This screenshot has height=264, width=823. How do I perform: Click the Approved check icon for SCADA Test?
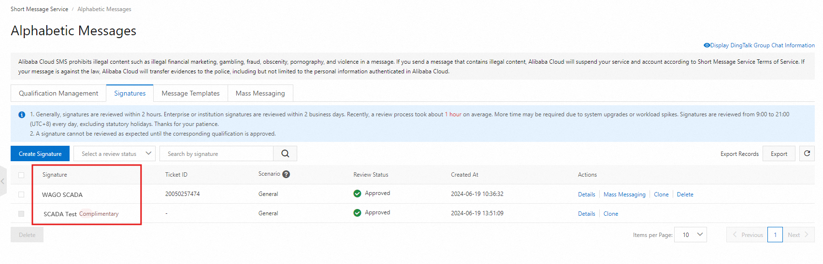[x=357, y=213]
